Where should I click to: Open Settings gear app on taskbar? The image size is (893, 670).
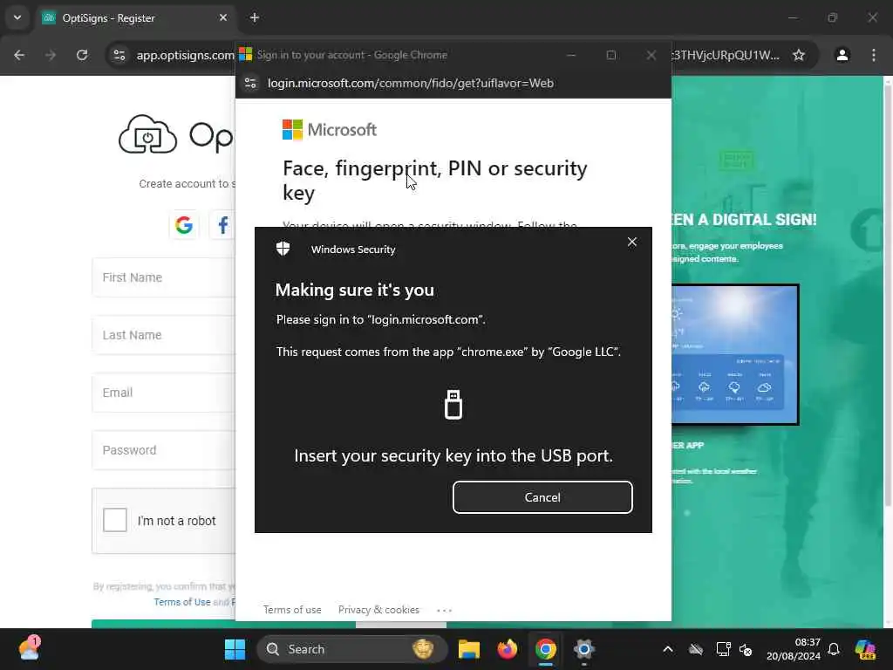(x=583, y=649)
